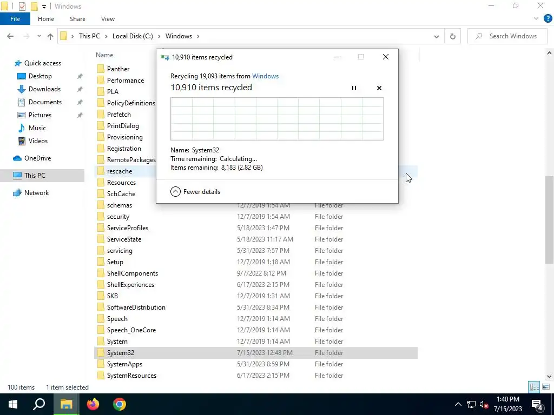Expand the address bar history dropdown
The height and width of the screenshot is (415, 554).
click(437, 36)
